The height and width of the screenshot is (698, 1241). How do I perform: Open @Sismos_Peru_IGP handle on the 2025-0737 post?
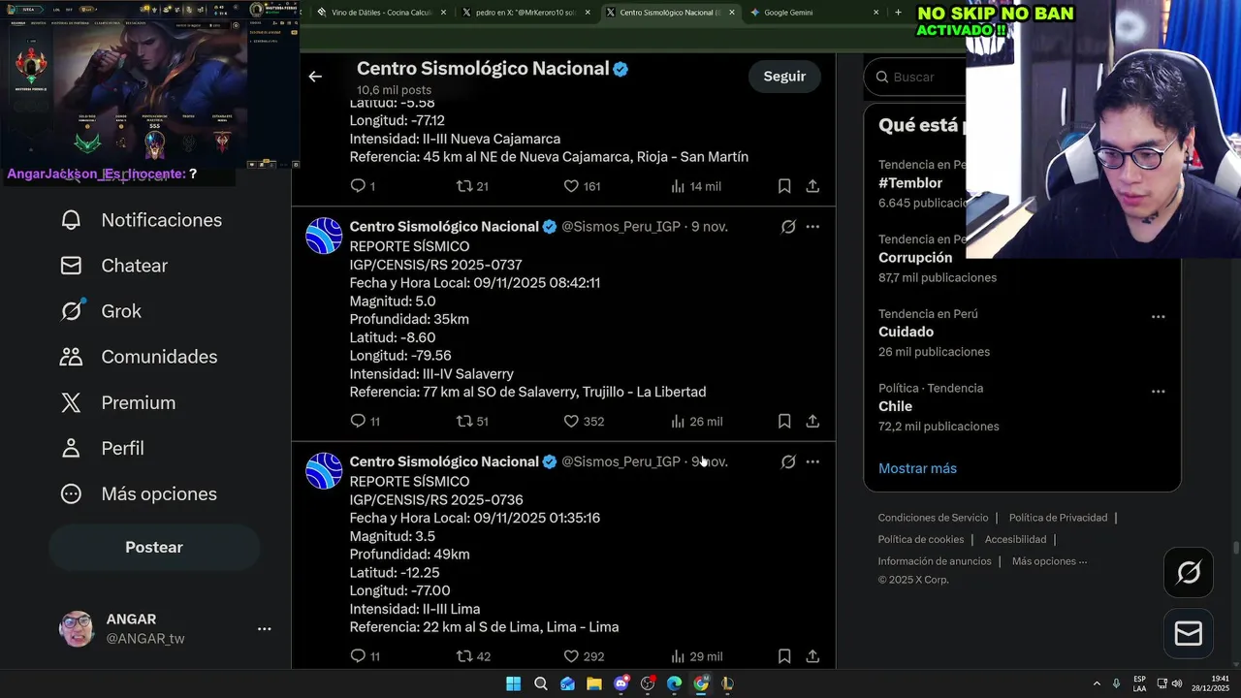[620, 227]
